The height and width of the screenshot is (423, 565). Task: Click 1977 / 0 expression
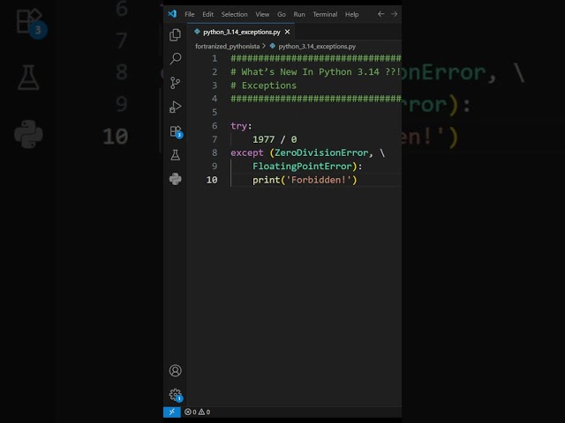pyautogui.click(x=275, y=139)
